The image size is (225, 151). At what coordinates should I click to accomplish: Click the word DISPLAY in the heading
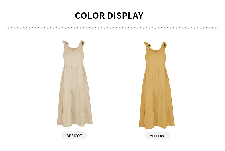point(125,16)
